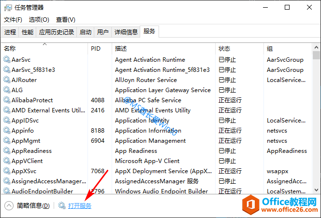321x218 pixels.
Task: Sort services by 名称 column header
Action: point(44,49)
